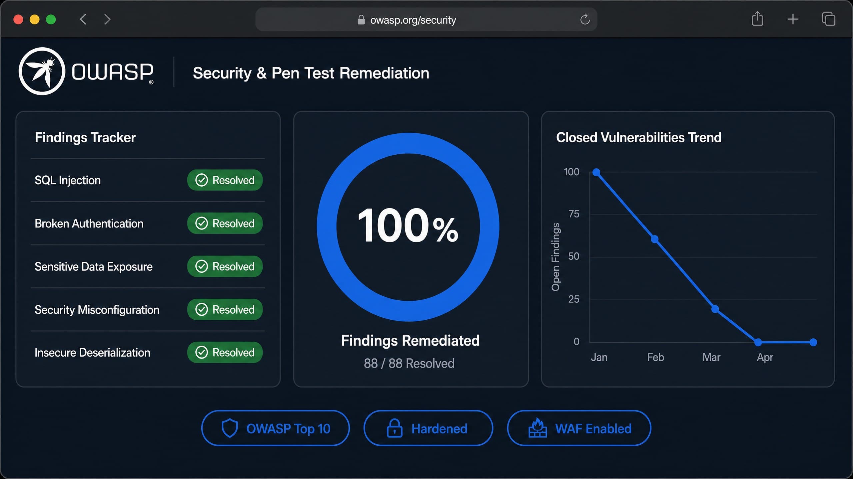Viewport: 853px width, 479px height.
Task: Click the Apr data point on the chart
Action: click(x=758, y=342)
